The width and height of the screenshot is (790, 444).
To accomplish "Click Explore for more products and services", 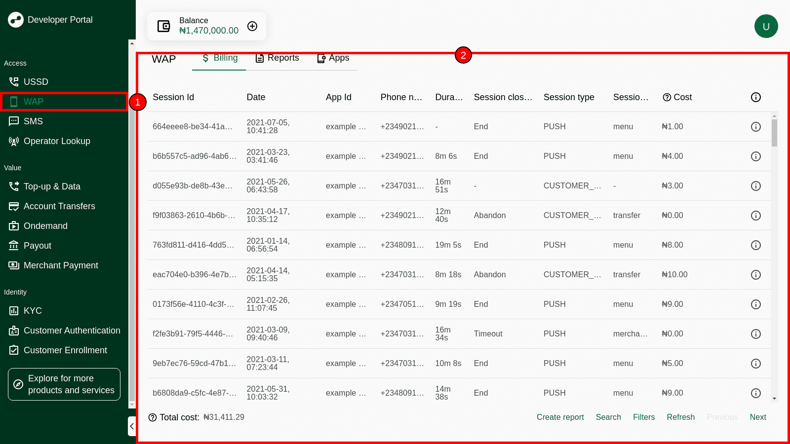I will (x=64, y=384).
